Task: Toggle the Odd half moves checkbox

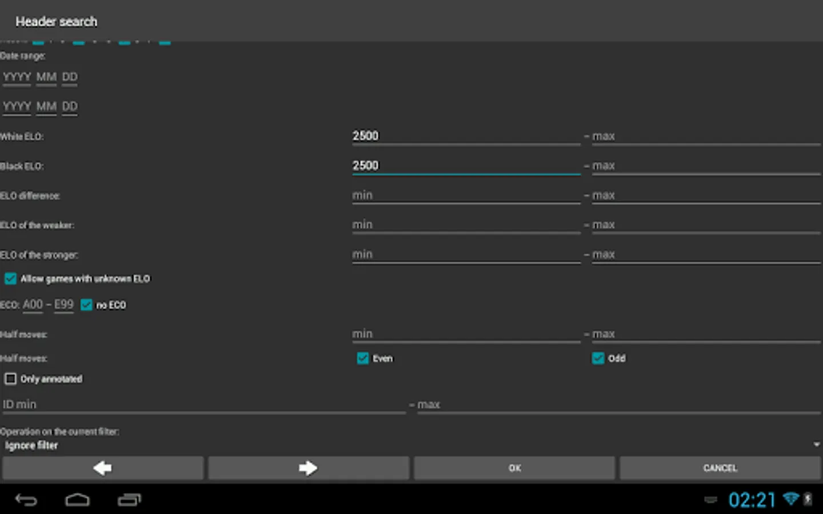Action: (598, 359)
